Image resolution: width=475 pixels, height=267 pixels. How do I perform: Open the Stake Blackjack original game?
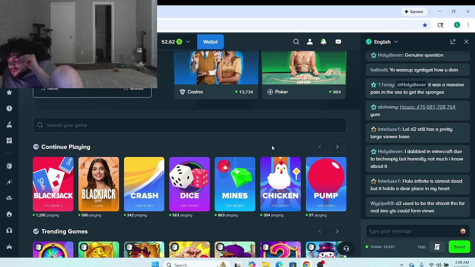[53, 184]
